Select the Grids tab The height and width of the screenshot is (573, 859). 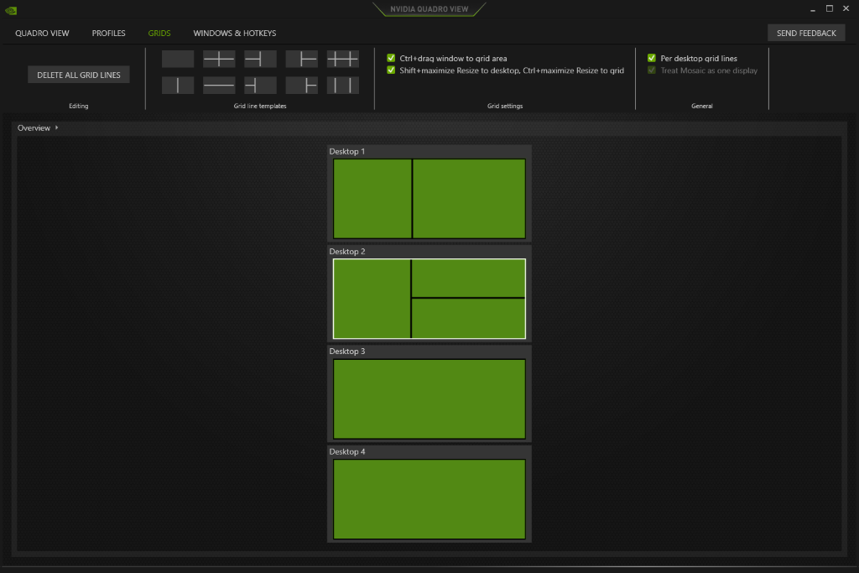(x=159, y=33)
